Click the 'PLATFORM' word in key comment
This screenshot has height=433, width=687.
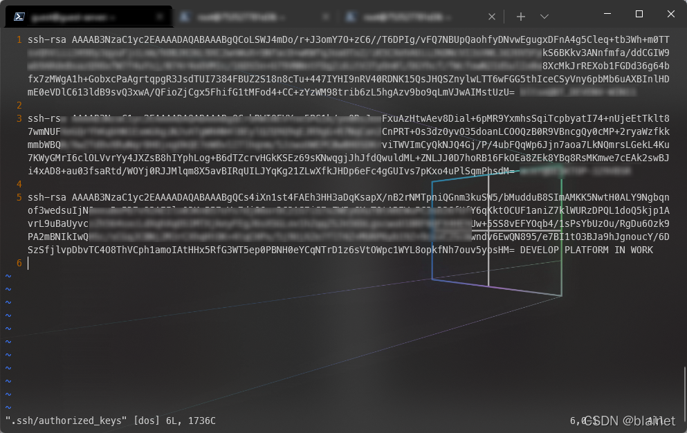(586, 250)
